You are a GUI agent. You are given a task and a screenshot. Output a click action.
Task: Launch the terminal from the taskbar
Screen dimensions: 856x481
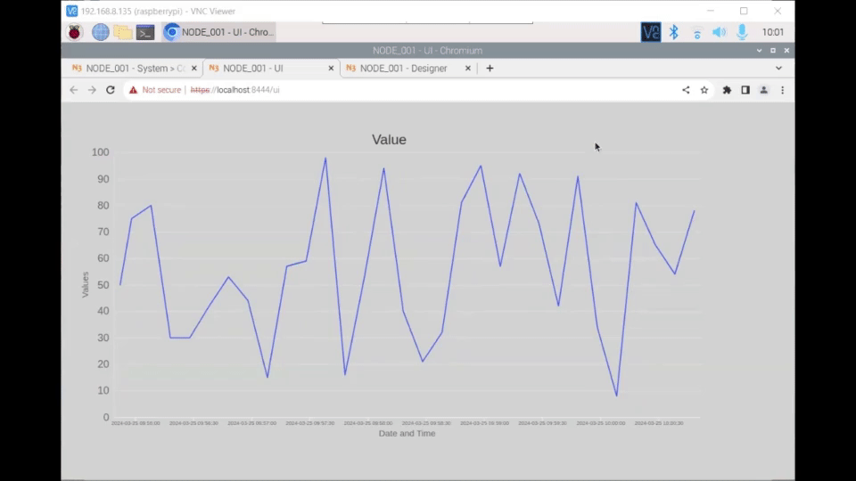pos(145,32)
